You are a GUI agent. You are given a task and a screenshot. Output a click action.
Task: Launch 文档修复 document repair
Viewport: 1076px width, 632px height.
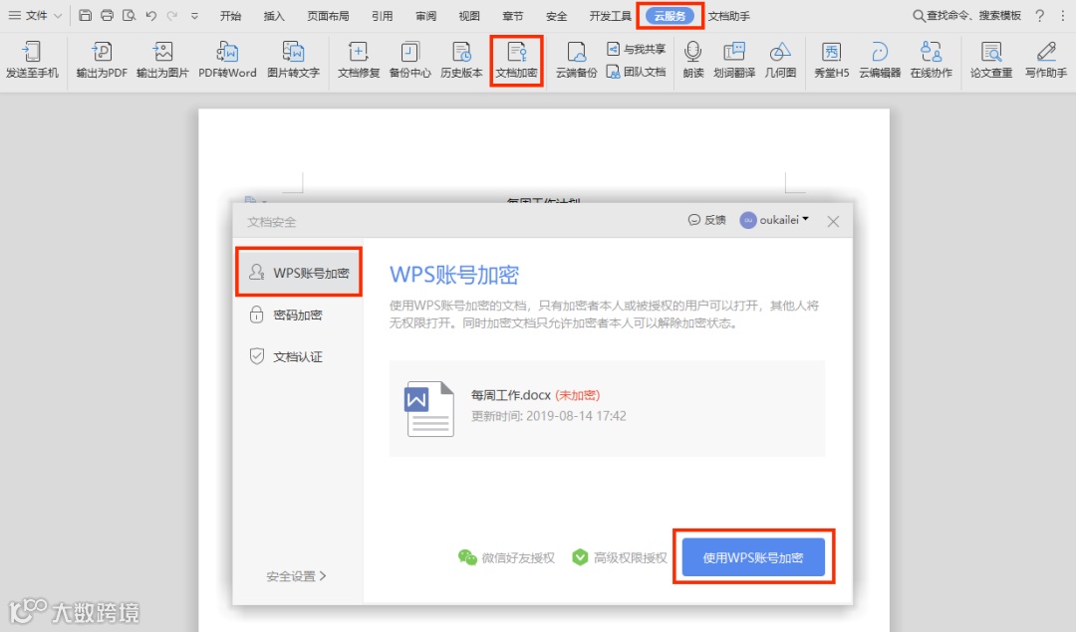coord(359,59)
